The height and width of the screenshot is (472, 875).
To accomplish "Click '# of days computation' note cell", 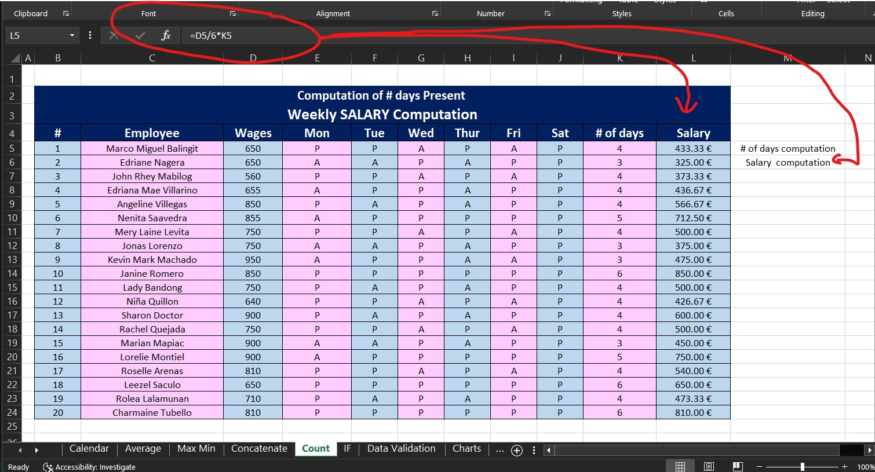I will 787,148.
